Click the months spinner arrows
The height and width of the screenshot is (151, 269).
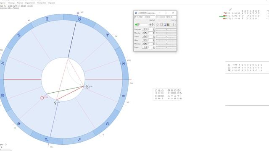click(x=154, y=44)
